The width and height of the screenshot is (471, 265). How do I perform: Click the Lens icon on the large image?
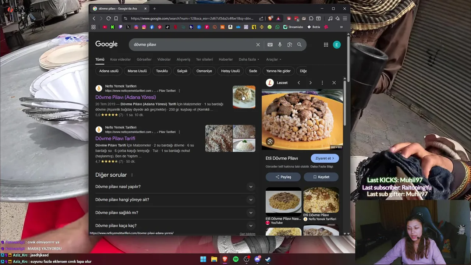(270, 142)
